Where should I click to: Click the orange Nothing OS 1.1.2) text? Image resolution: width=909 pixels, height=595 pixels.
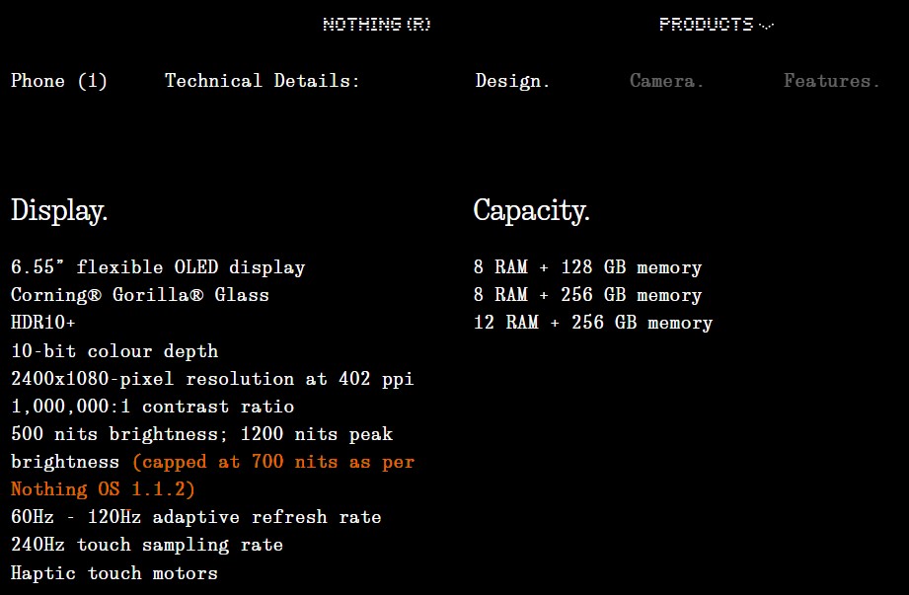click(x=104, y=489)
